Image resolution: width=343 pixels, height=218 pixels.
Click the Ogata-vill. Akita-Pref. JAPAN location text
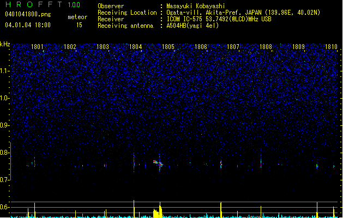243,13
